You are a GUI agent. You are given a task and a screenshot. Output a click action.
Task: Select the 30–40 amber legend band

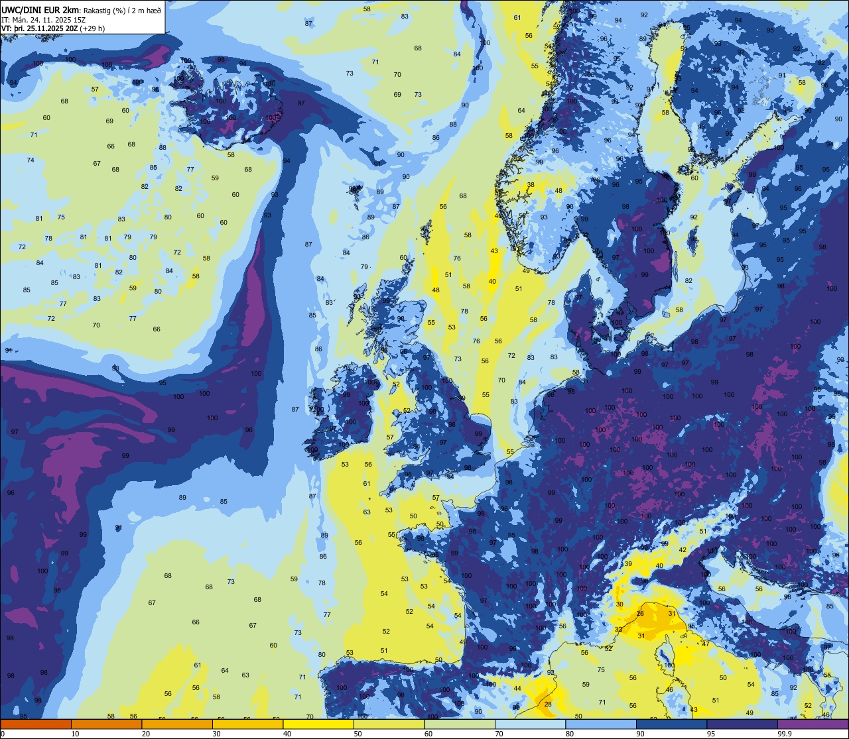[247, 724]
